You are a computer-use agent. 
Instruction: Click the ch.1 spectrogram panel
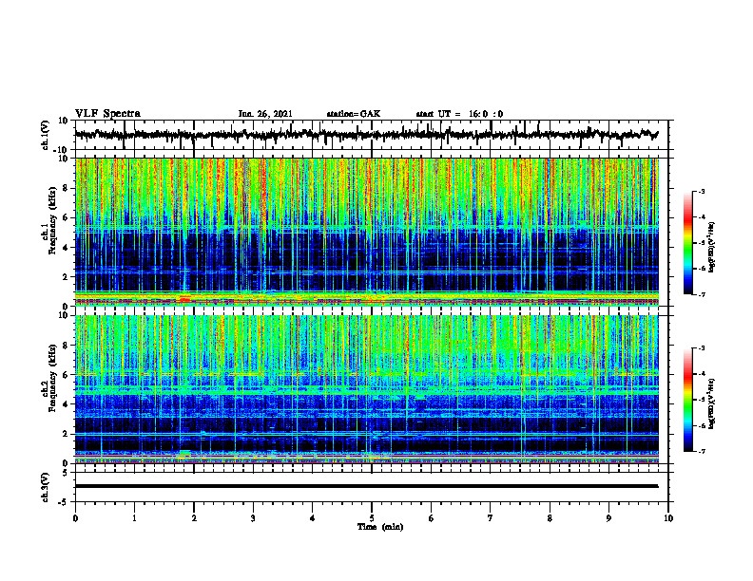[366, 232]
